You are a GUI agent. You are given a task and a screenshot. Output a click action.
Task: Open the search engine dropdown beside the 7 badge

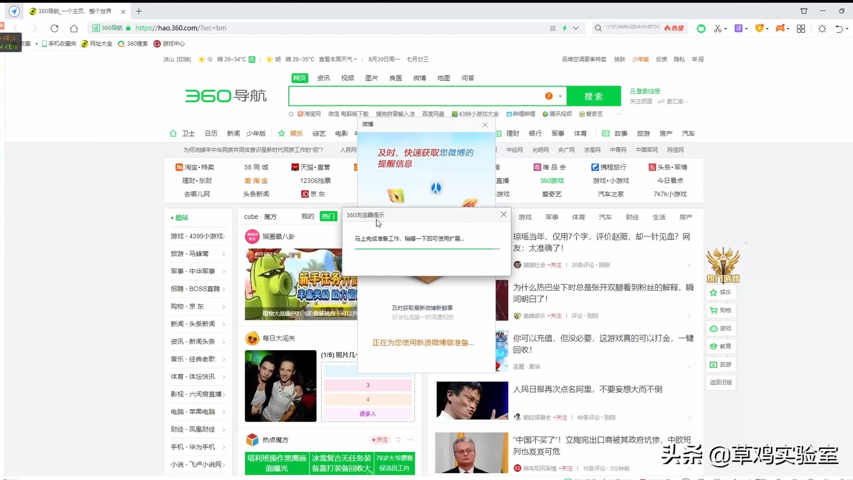(559, 96)
